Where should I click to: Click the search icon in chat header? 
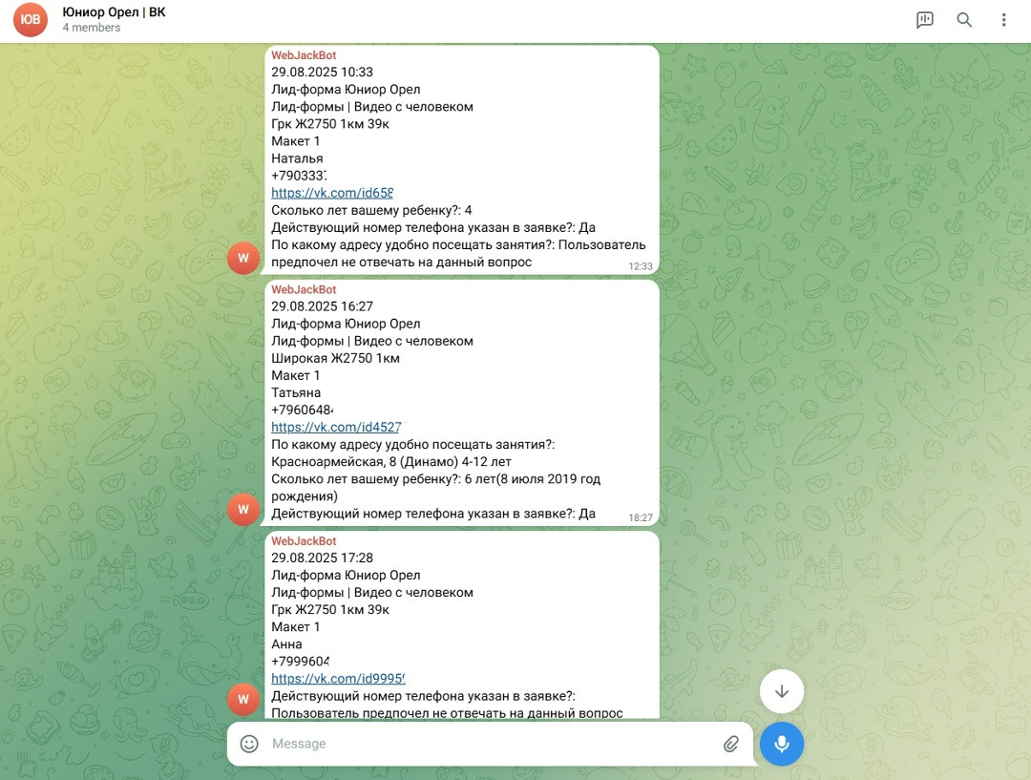pos(964,20)
